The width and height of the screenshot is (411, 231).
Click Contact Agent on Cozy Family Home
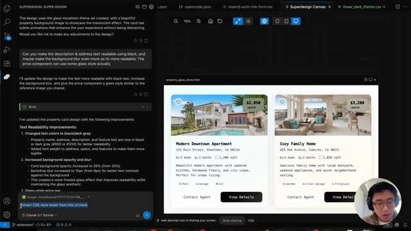click(x=301, y=197)
